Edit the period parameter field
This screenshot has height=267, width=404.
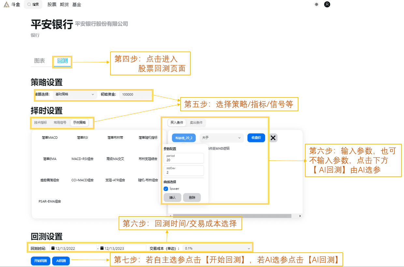pos(184,158)
